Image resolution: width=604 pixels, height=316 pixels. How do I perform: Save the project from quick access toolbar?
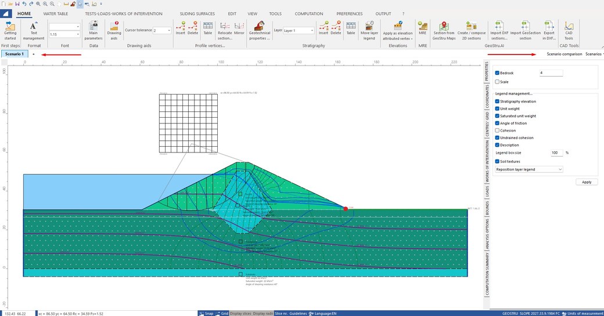pos(17,4)
